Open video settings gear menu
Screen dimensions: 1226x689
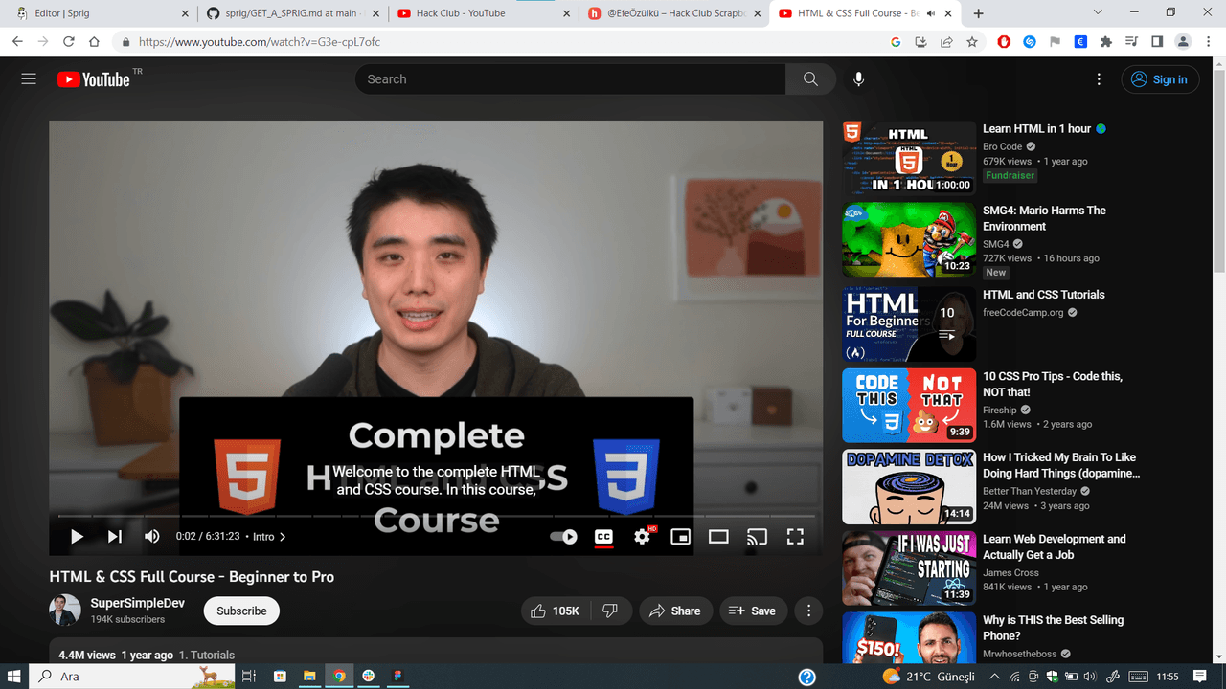coord(642,537)
